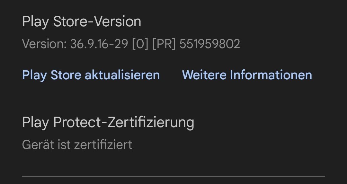
Task: Tap the version number 36.9.16-29
Action: click(99, 44)
